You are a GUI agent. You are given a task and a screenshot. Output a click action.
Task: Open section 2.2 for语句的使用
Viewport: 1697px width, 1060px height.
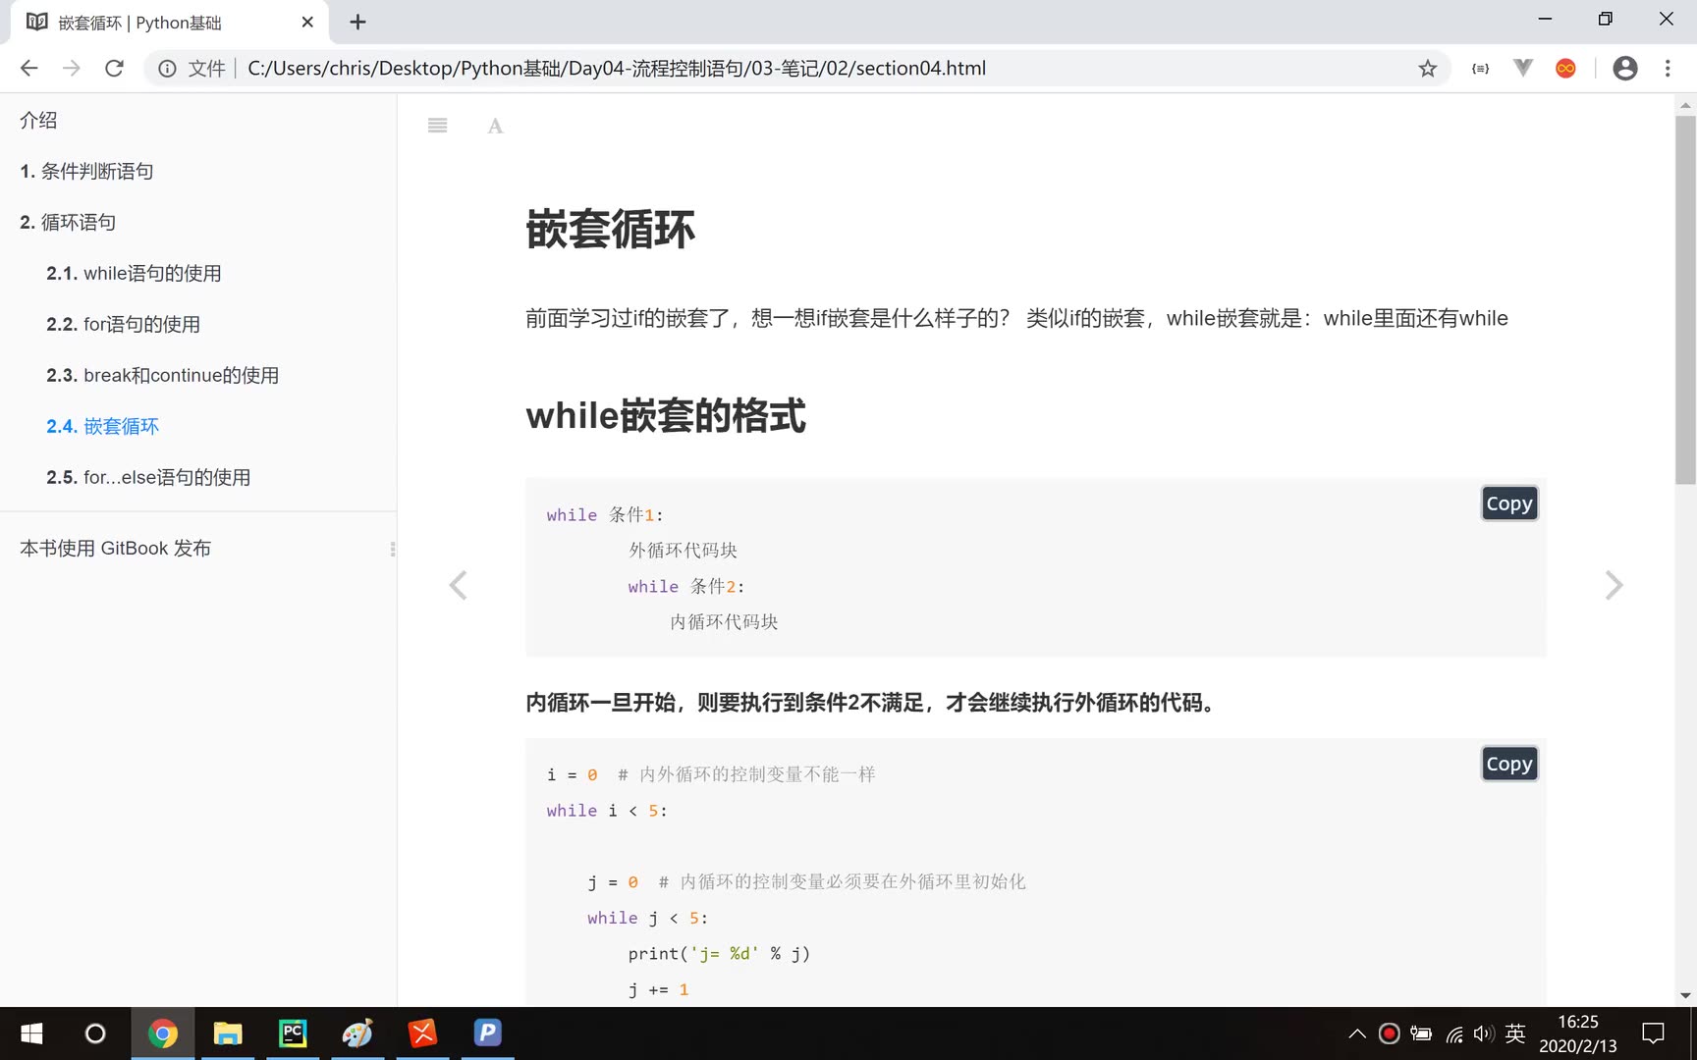(x=123, y=325)
